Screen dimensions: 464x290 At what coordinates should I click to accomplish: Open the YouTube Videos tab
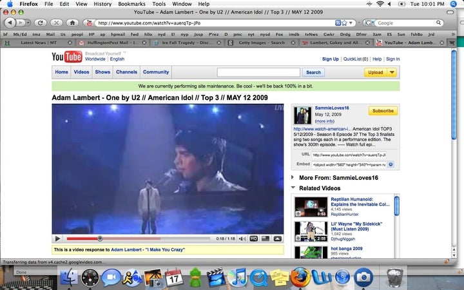click(81, 72)
